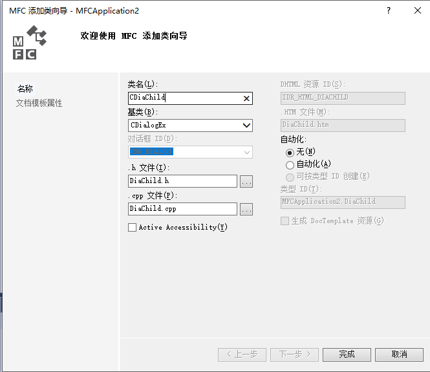Click the DHTML resource ID field
The width and height of the screenshot is (430, 372).
click(x=343, y=98)
